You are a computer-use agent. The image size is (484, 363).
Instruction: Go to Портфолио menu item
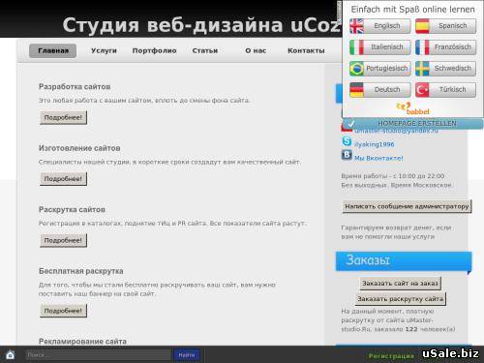point(154,51)
